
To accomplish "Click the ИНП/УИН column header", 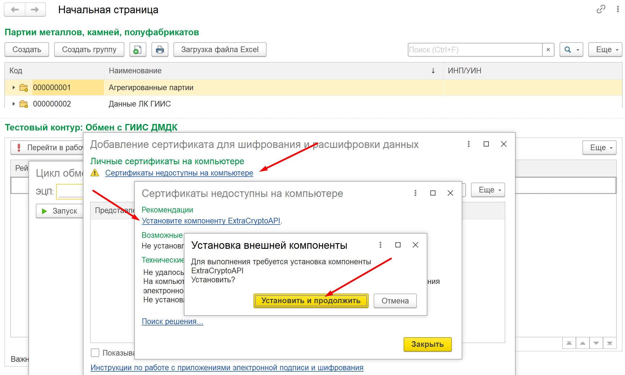I will [532, 71].
